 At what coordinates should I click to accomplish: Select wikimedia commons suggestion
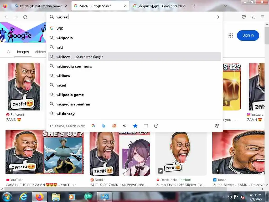(x=134, y=66)
